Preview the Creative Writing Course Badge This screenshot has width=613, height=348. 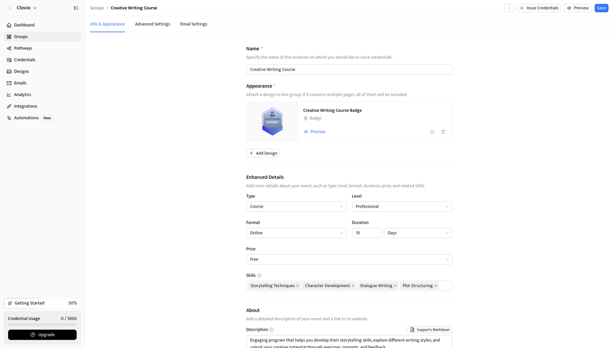(315, 131)
